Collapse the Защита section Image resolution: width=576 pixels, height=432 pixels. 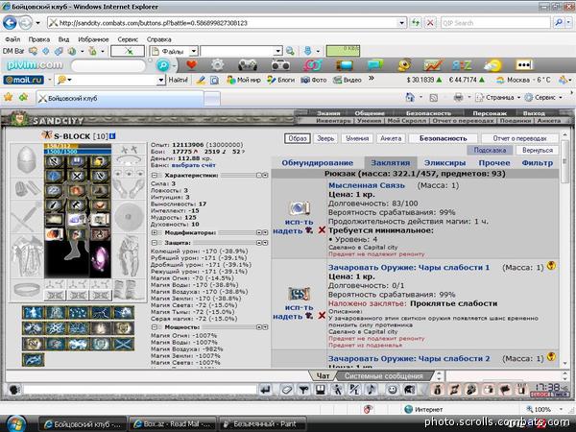click(x=155, y=243)
